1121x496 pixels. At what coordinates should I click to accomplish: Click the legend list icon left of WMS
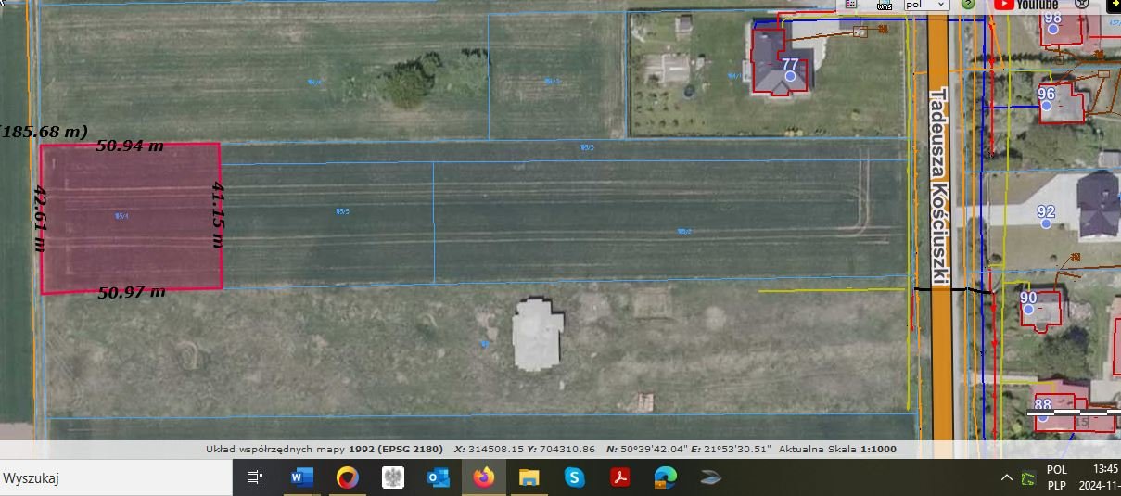point(852,5)
